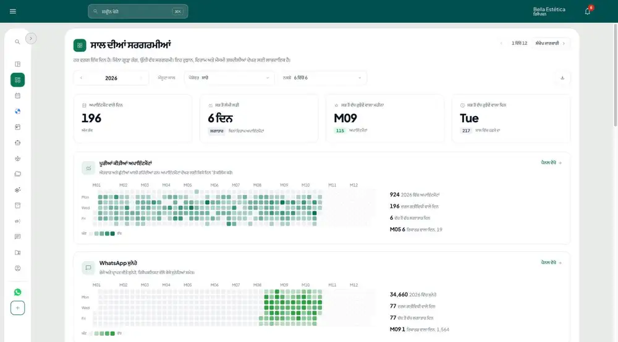Click the '2026' year value

[x=111, y=78]
